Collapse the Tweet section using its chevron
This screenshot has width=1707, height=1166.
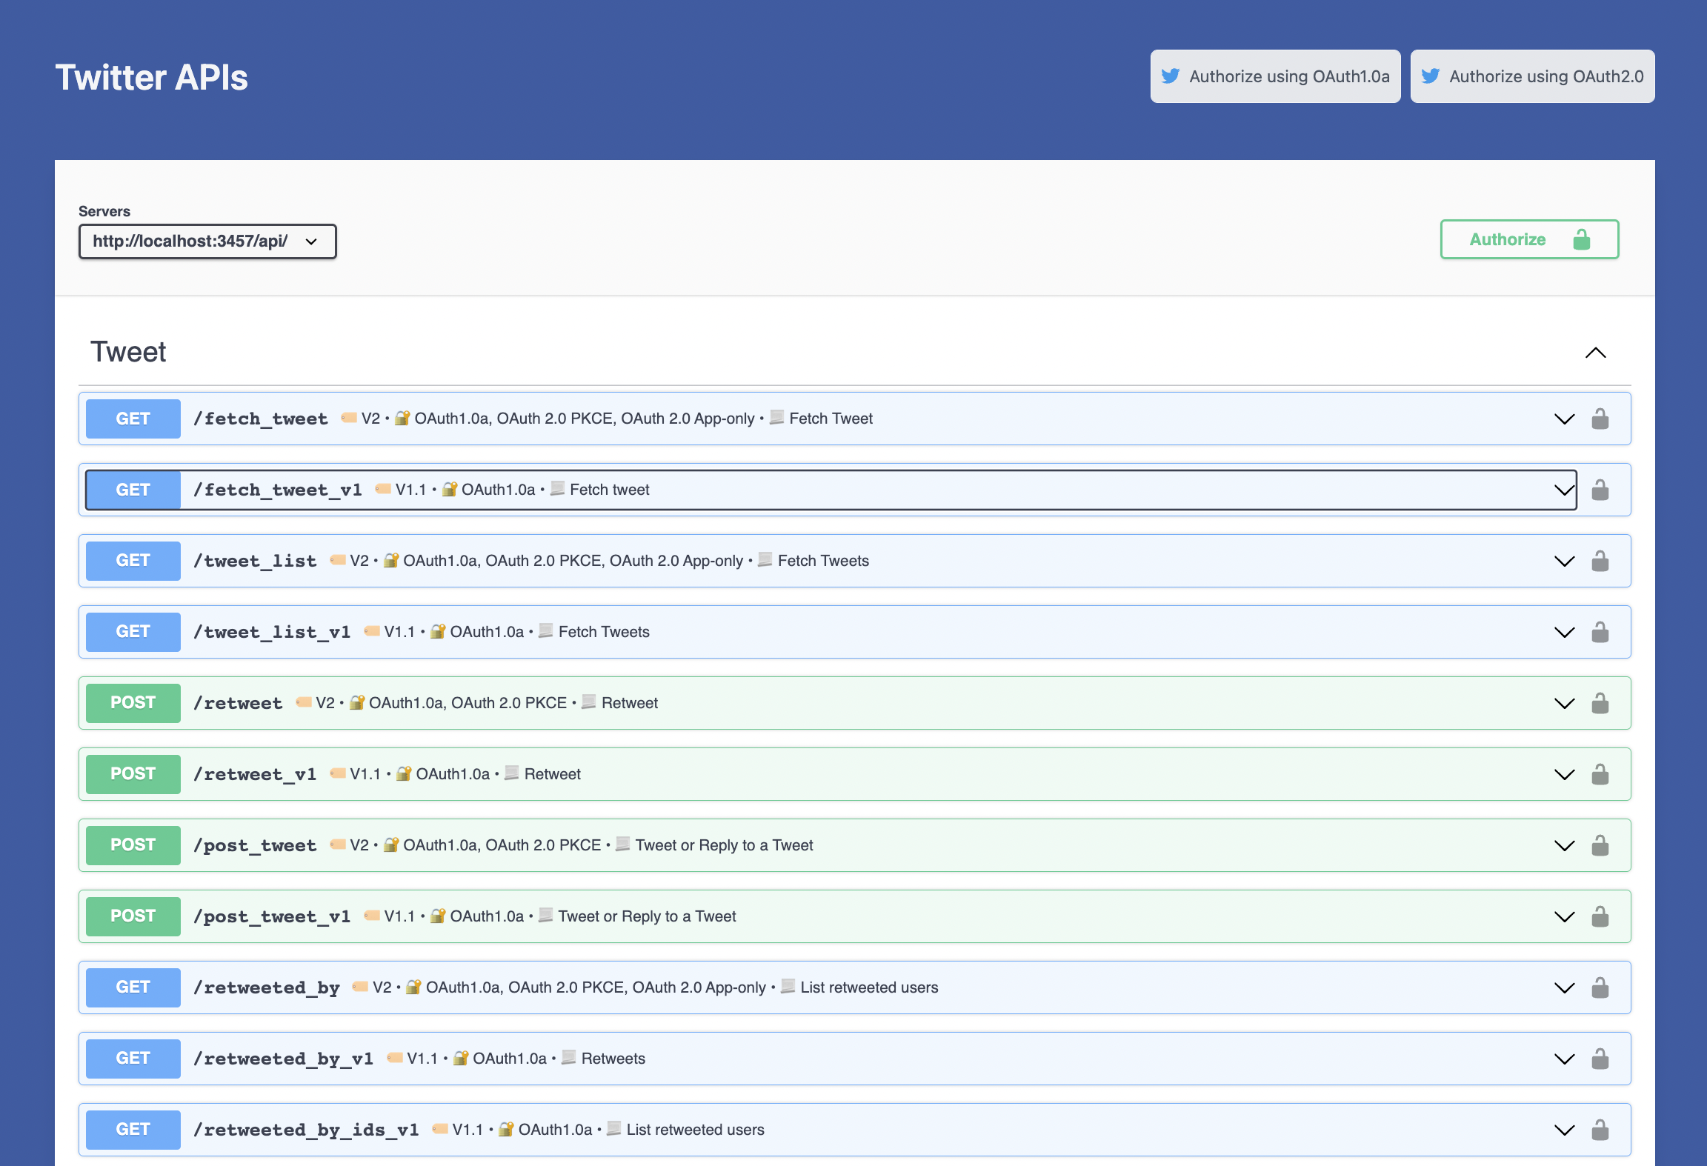(x=1596, y=353)
